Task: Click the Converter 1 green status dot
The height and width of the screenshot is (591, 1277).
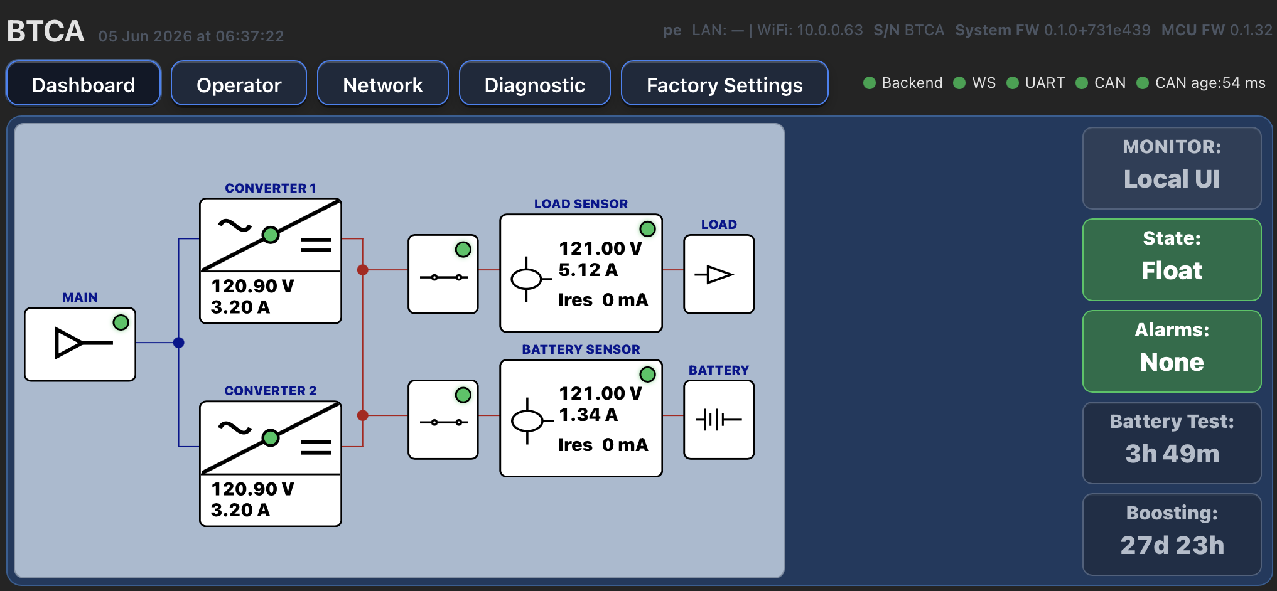Action: (x=271, y=235)
